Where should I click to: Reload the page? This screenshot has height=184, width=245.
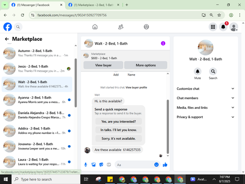pos(23,15)
